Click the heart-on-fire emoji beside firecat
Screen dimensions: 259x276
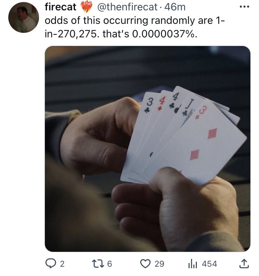[x=87, y=7]
